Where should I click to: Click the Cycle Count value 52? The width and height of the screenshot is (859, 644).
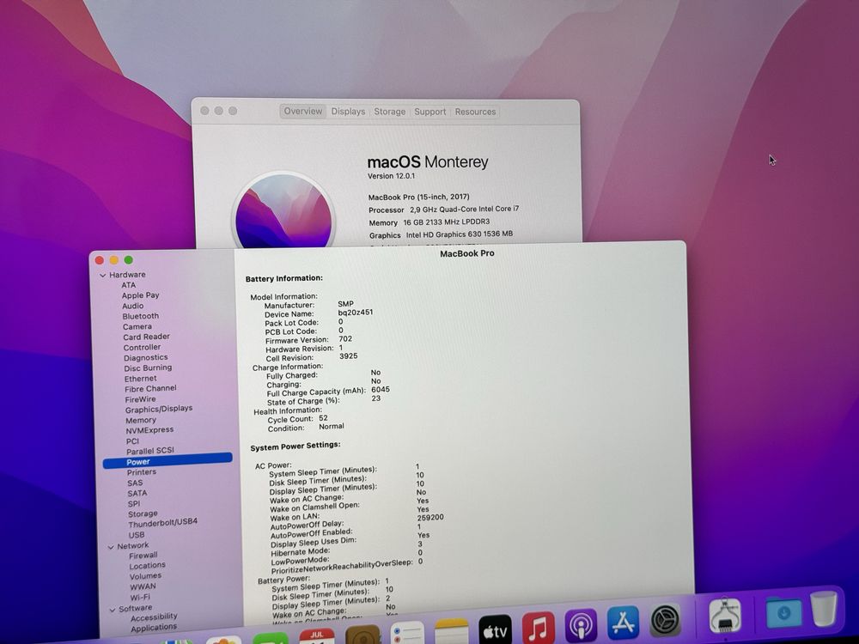(x=323, y=418)
